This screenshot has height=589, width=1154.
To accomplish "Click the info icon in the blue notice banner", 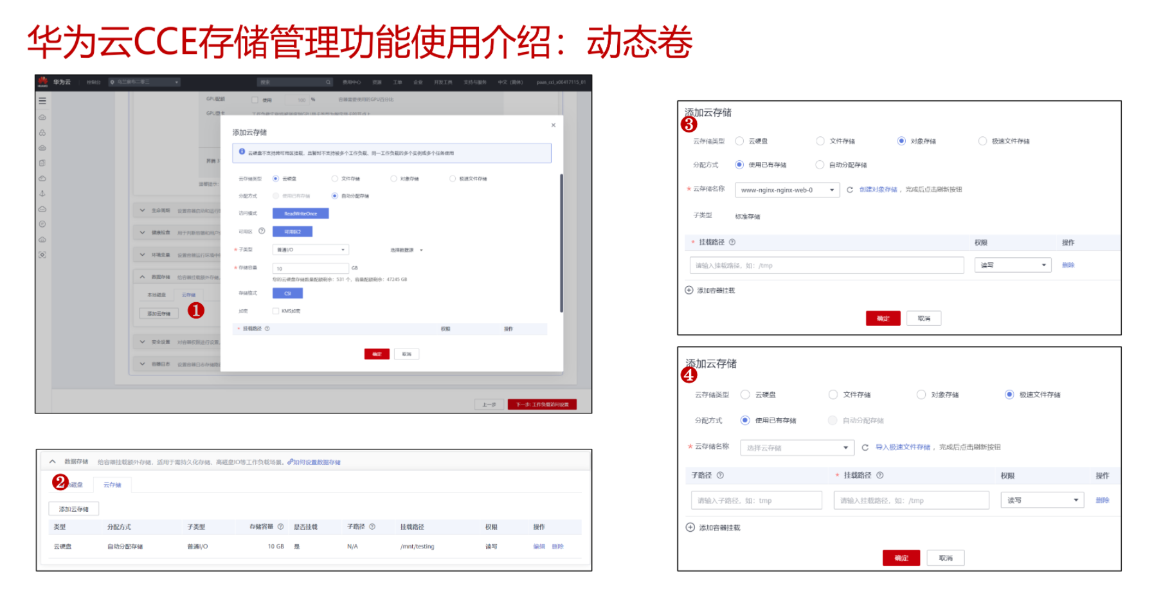I will [x=242, y=152].
